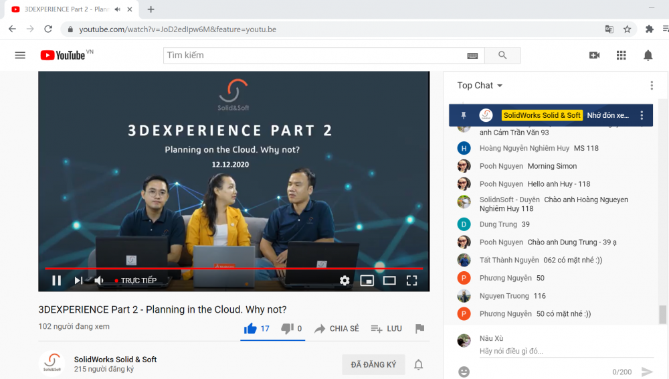Select the 3DEXPERIENCE Part 2 browser tab
This screenshot has height=379, width=669.
pyautogui.click(x=72, y=9)
